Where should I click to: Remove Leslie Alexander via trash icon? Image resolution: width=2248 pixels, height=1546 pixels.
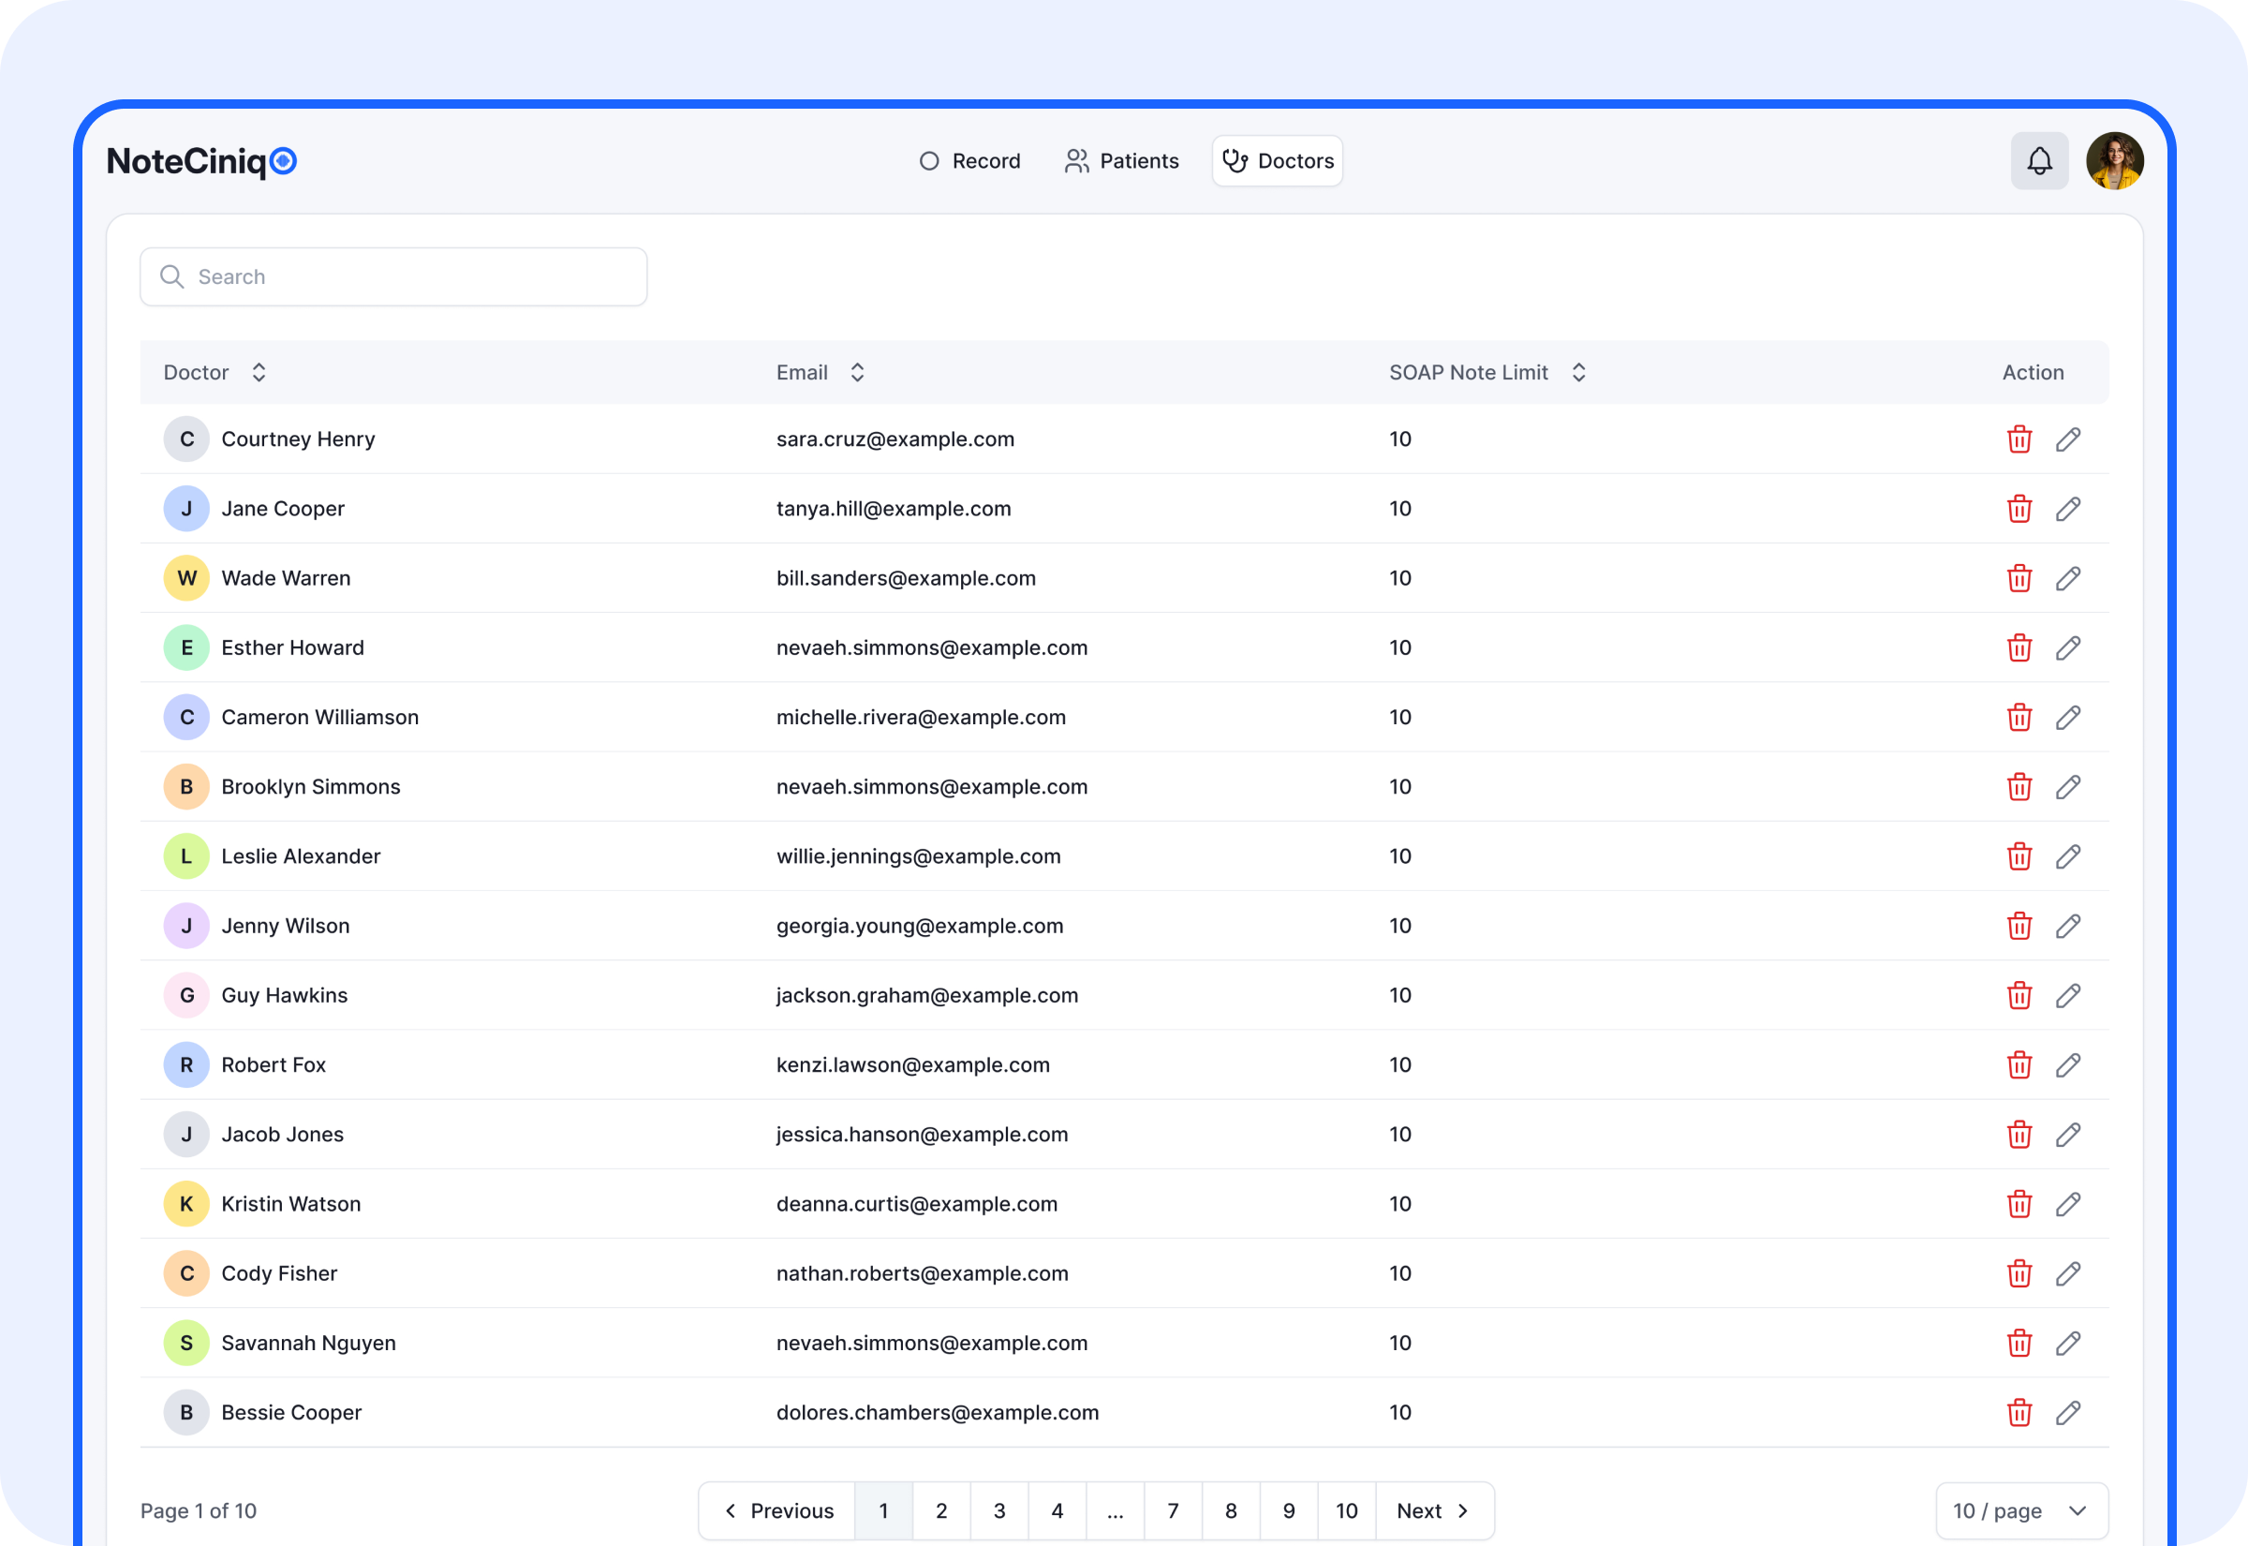[x=2019, y=856]
